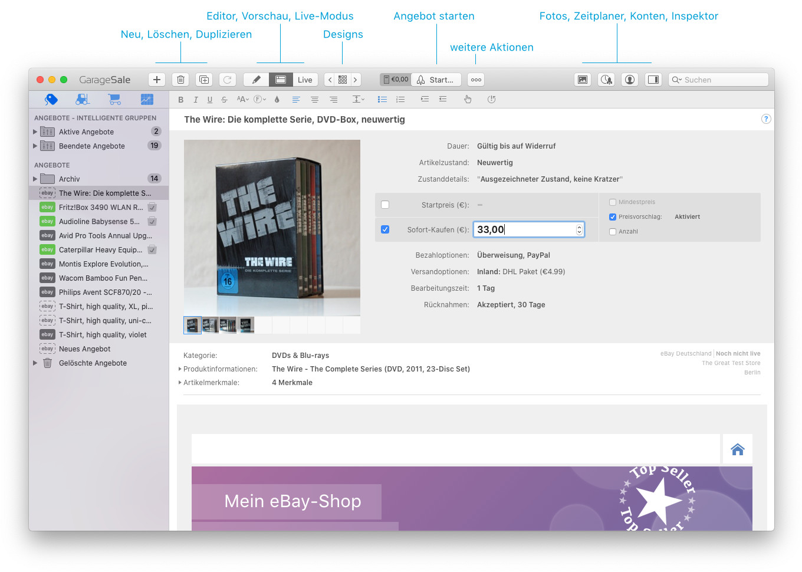Screen dimensions: 802x572
Task: Enable the Anzahl checkbox
Action: [x=613, y=232]
